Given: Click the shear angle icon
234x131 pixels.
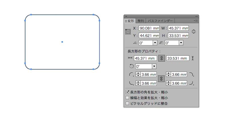Looking at the screenshot, I should coord(161,43).
